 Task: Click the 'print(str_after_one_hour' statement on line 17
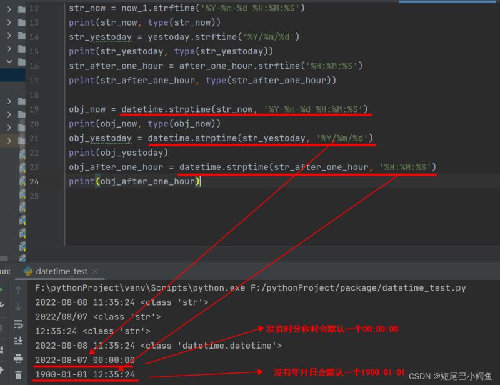tap(131, 81)
